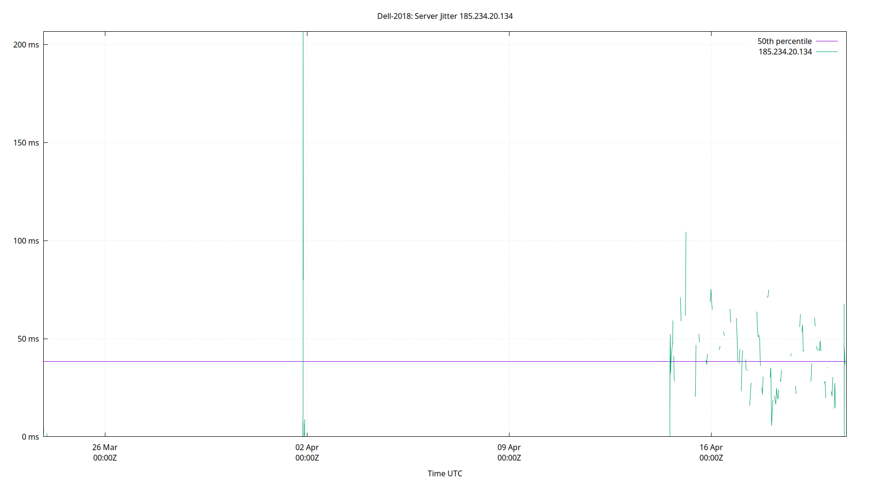890x481 pixels.
Task: Click the '16 Apr' x-axis date label
Action: click(x=711, y=447)
